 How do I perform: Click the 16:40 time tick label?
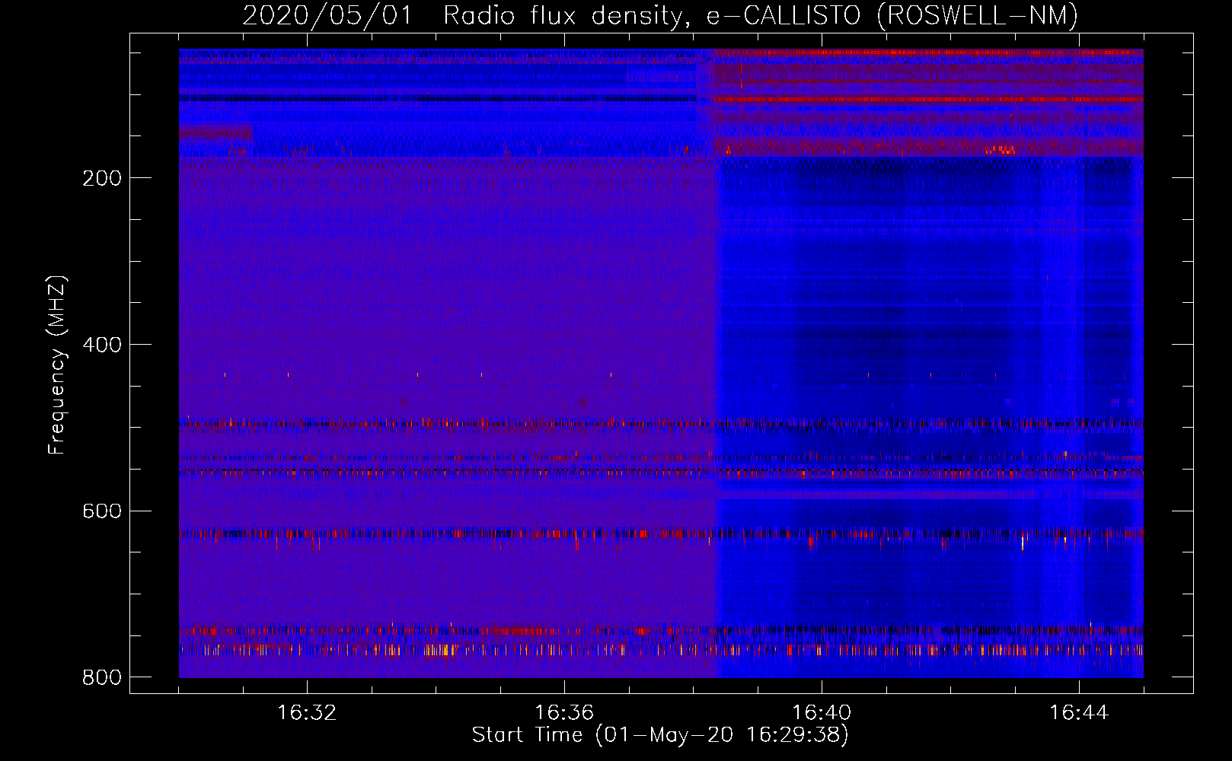822,713
